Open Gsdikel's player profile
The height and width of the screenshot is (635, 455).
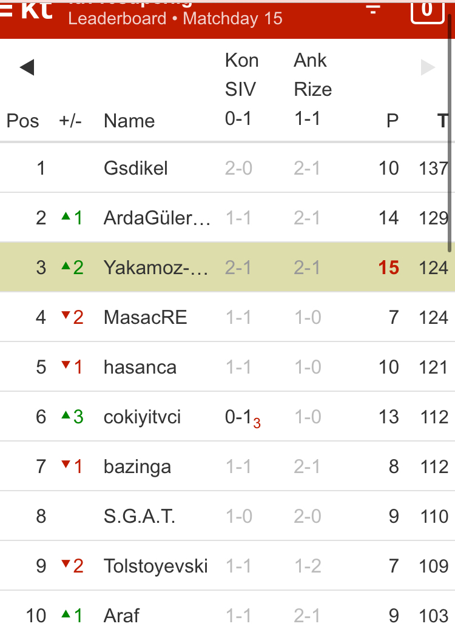point(136,168)
